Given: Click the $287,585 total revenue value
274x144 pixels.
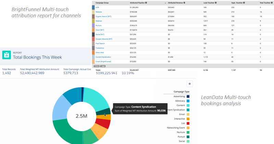Looking at the screenshot, I should 172,70.
